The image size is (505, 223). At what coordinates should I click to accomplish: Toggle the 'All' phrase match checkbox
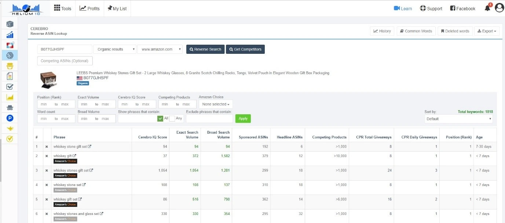point(160,118)
